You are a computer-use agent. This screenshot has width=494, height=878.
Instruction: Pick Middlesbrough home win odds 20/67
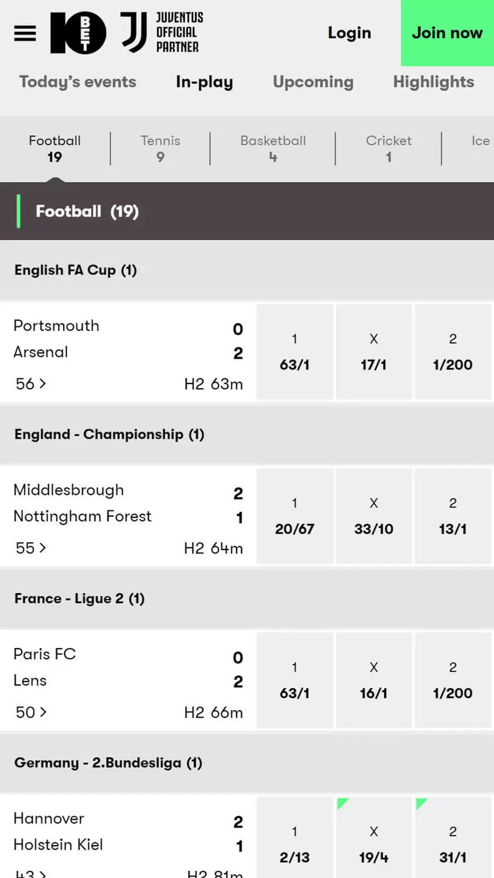tap(294, 516)
